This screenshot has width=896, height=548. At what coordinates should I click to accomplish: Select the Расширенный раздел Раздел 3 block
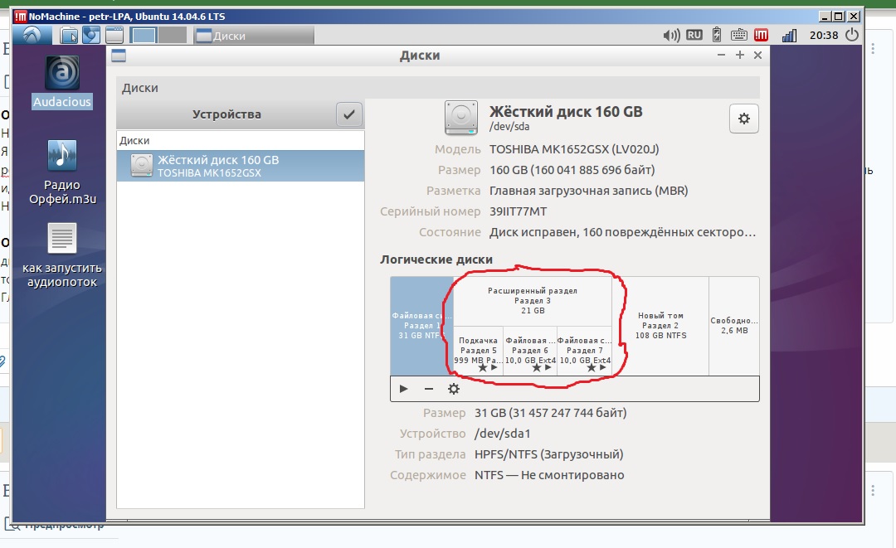click(533, 301)
